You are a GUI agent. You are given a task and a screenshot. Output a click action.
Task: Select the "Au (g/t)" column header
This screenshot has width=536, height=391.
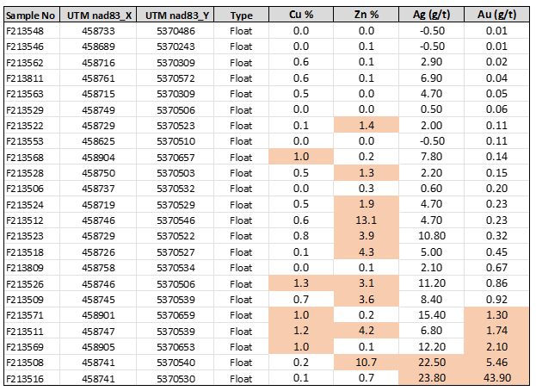tap(496, 16)
